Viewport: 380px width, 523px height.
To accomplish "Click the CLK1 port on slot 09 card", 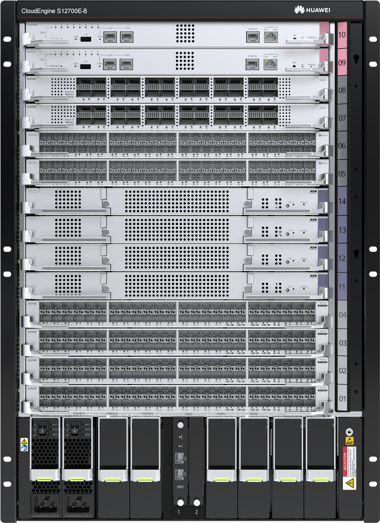I will tap(110, 64).
